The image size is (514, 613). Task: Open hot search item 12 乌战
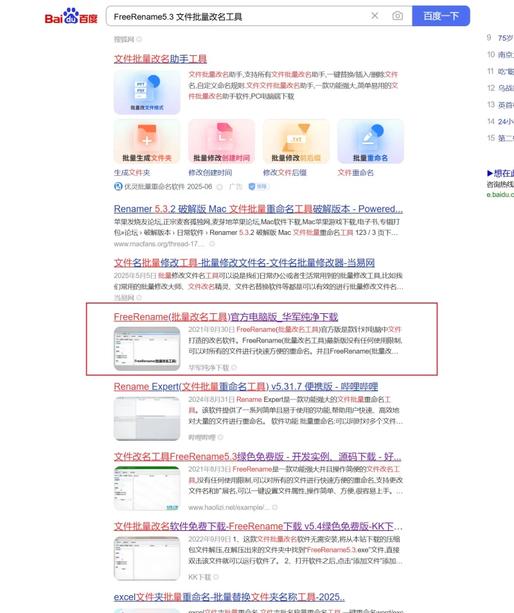tap(501, 88)
